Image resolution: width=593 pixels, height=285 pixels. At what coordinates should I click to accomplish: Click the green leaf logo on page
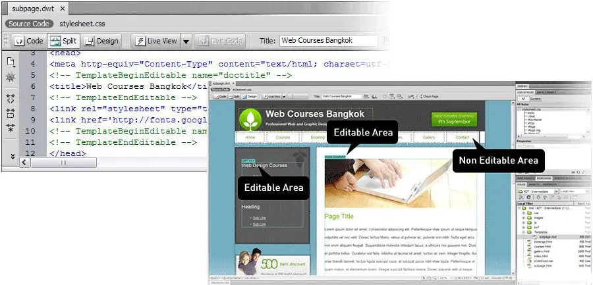click(x=250, y=120)
